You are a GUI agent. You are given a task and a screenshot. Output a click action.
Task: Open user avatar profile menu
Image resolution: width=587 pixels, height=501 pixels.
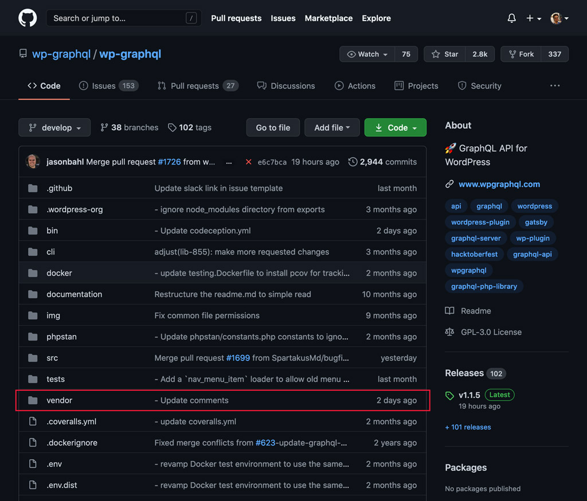click(559, 18)
